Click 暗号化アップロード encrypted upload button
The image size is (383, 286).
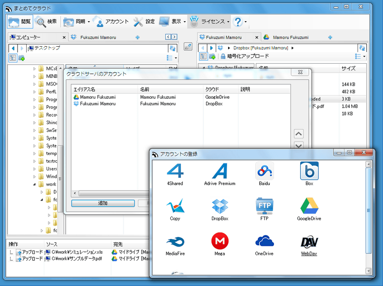click(x=245, y=57)
